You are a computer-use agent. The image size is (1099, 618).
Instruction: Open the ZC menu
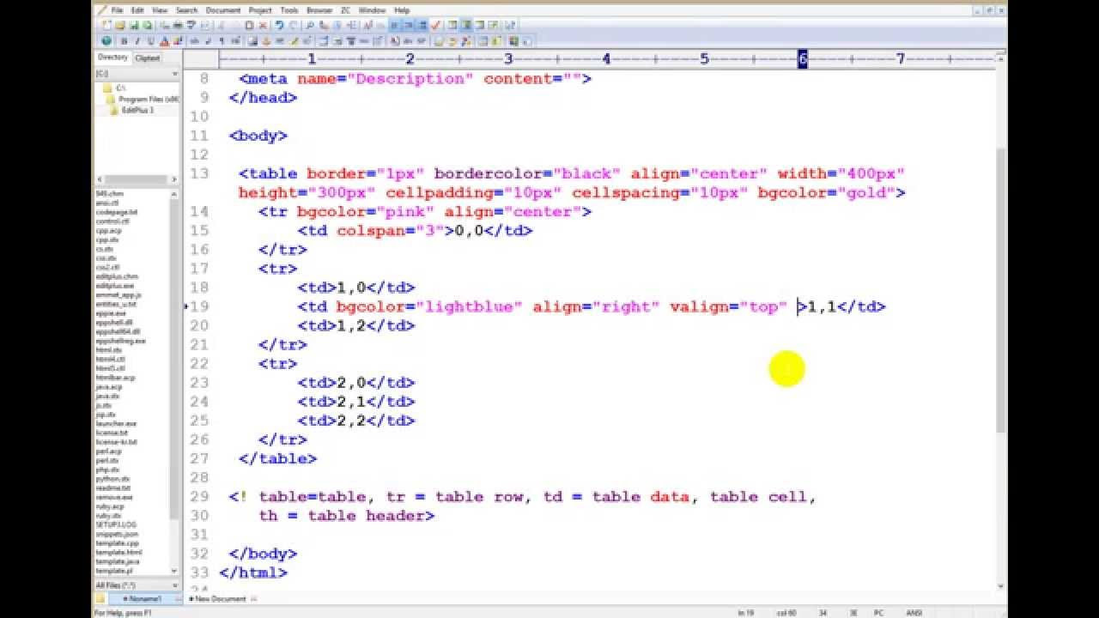[x=346, y=10]
